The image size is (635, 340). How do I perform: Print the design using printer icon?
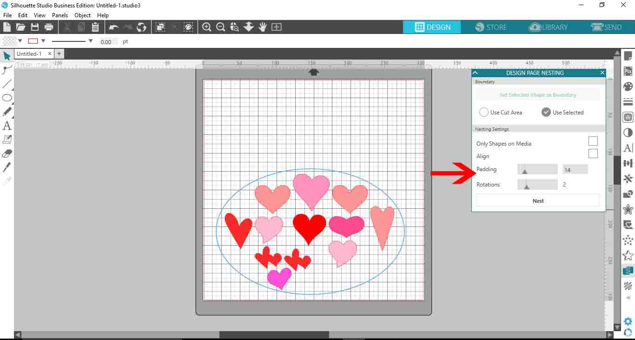49,27
